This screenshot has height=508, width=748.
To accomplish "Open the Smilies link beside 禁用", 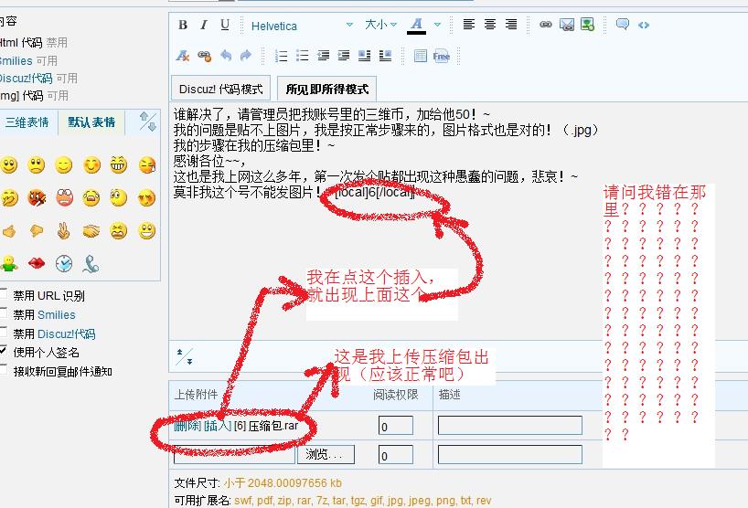I will (57, 315).
